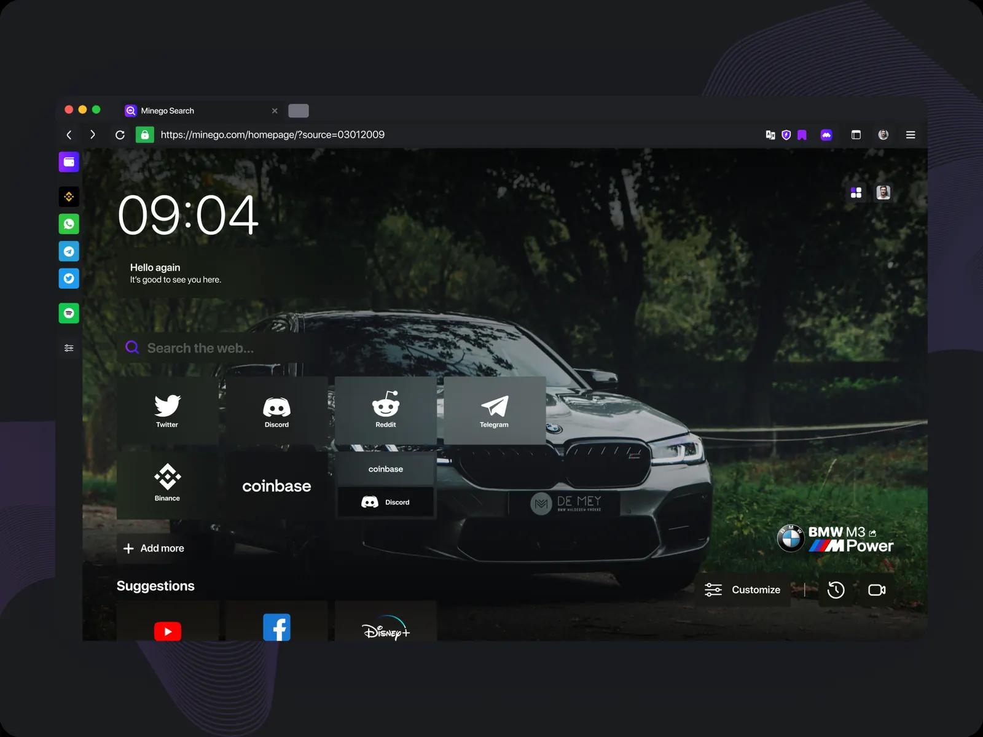Screen dimensions: 983x737
Task: Open Telegram sidebar messenger icon
Action: point(69,251)
